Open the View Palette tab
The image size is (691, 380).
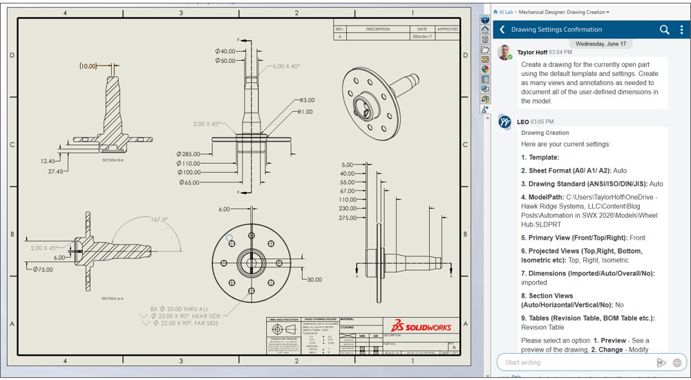(485, 59)
